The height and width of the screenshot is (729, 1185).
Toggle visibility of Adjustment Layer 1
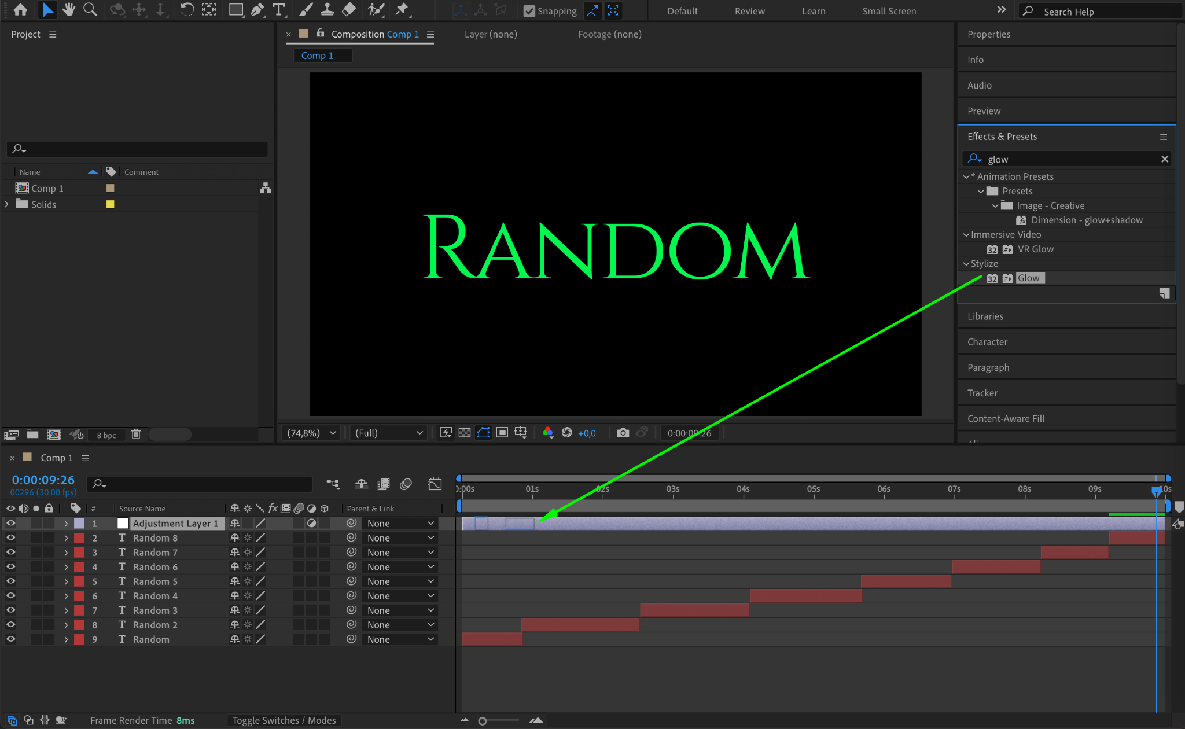[10, 523]
